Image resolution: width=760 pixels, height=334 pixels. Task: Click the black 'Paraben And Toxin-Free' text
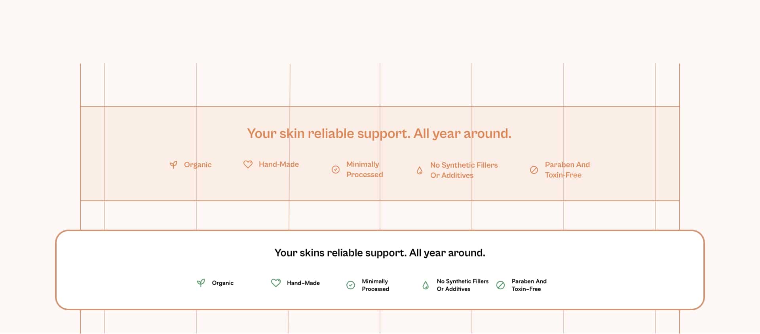pyautogui.click(x=529, y=285)
